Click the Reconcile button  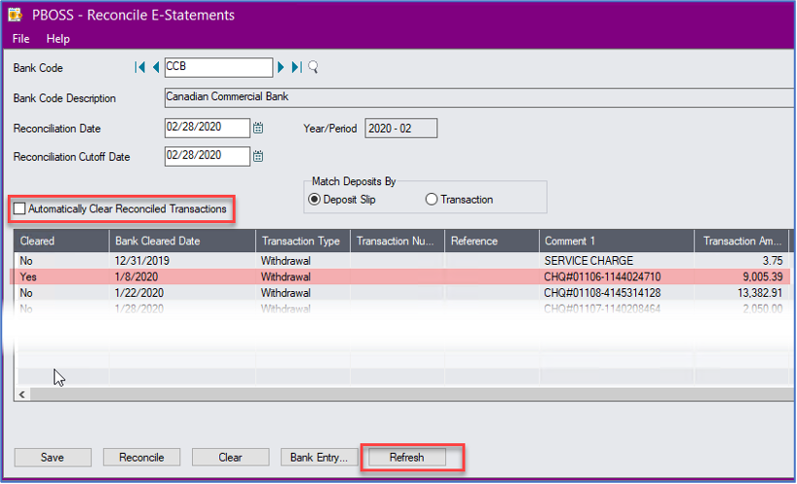[142, 457]
